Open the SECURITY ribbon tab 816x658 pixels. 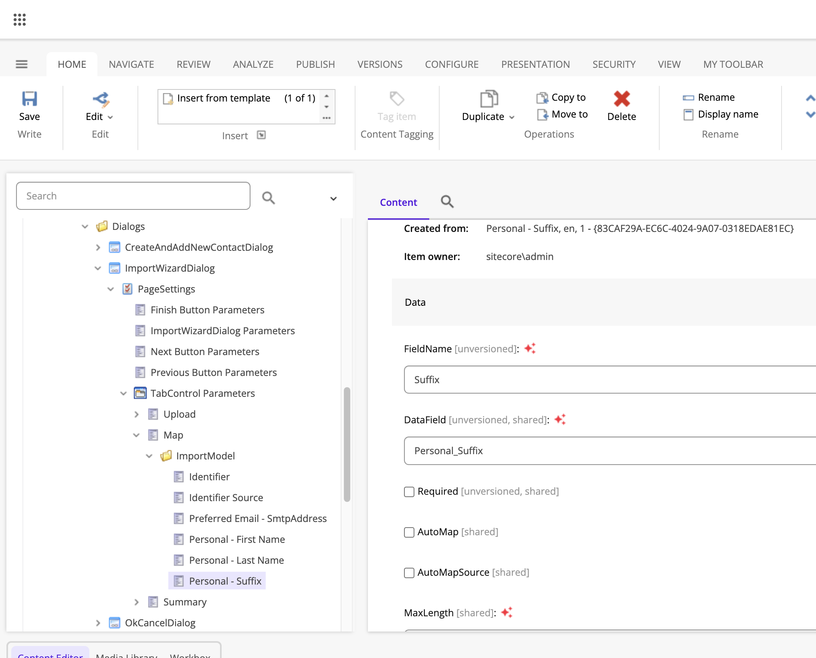[614, 64]
